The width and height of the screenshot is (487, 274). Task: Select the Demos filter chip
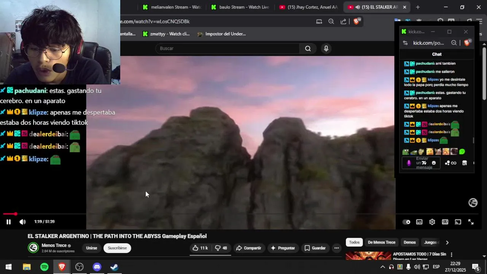click(x=410, y=242)
